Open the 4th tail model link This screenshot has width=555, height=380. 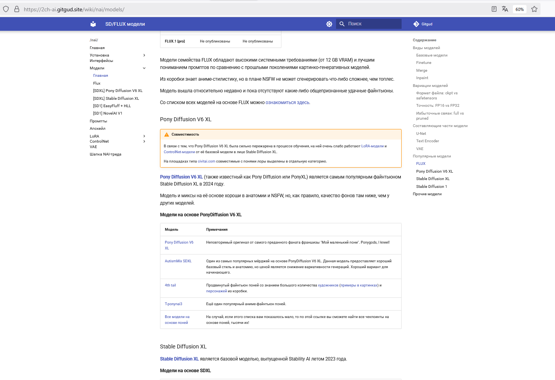(170, 285)
